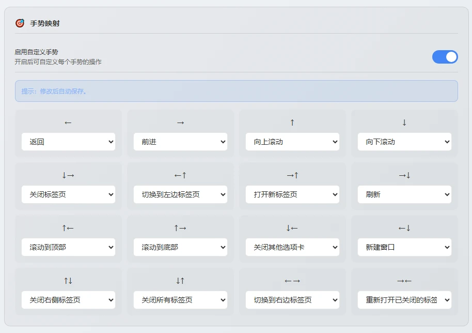Open the 新建窗口 gesture dropdown

(x=404, y=247)
